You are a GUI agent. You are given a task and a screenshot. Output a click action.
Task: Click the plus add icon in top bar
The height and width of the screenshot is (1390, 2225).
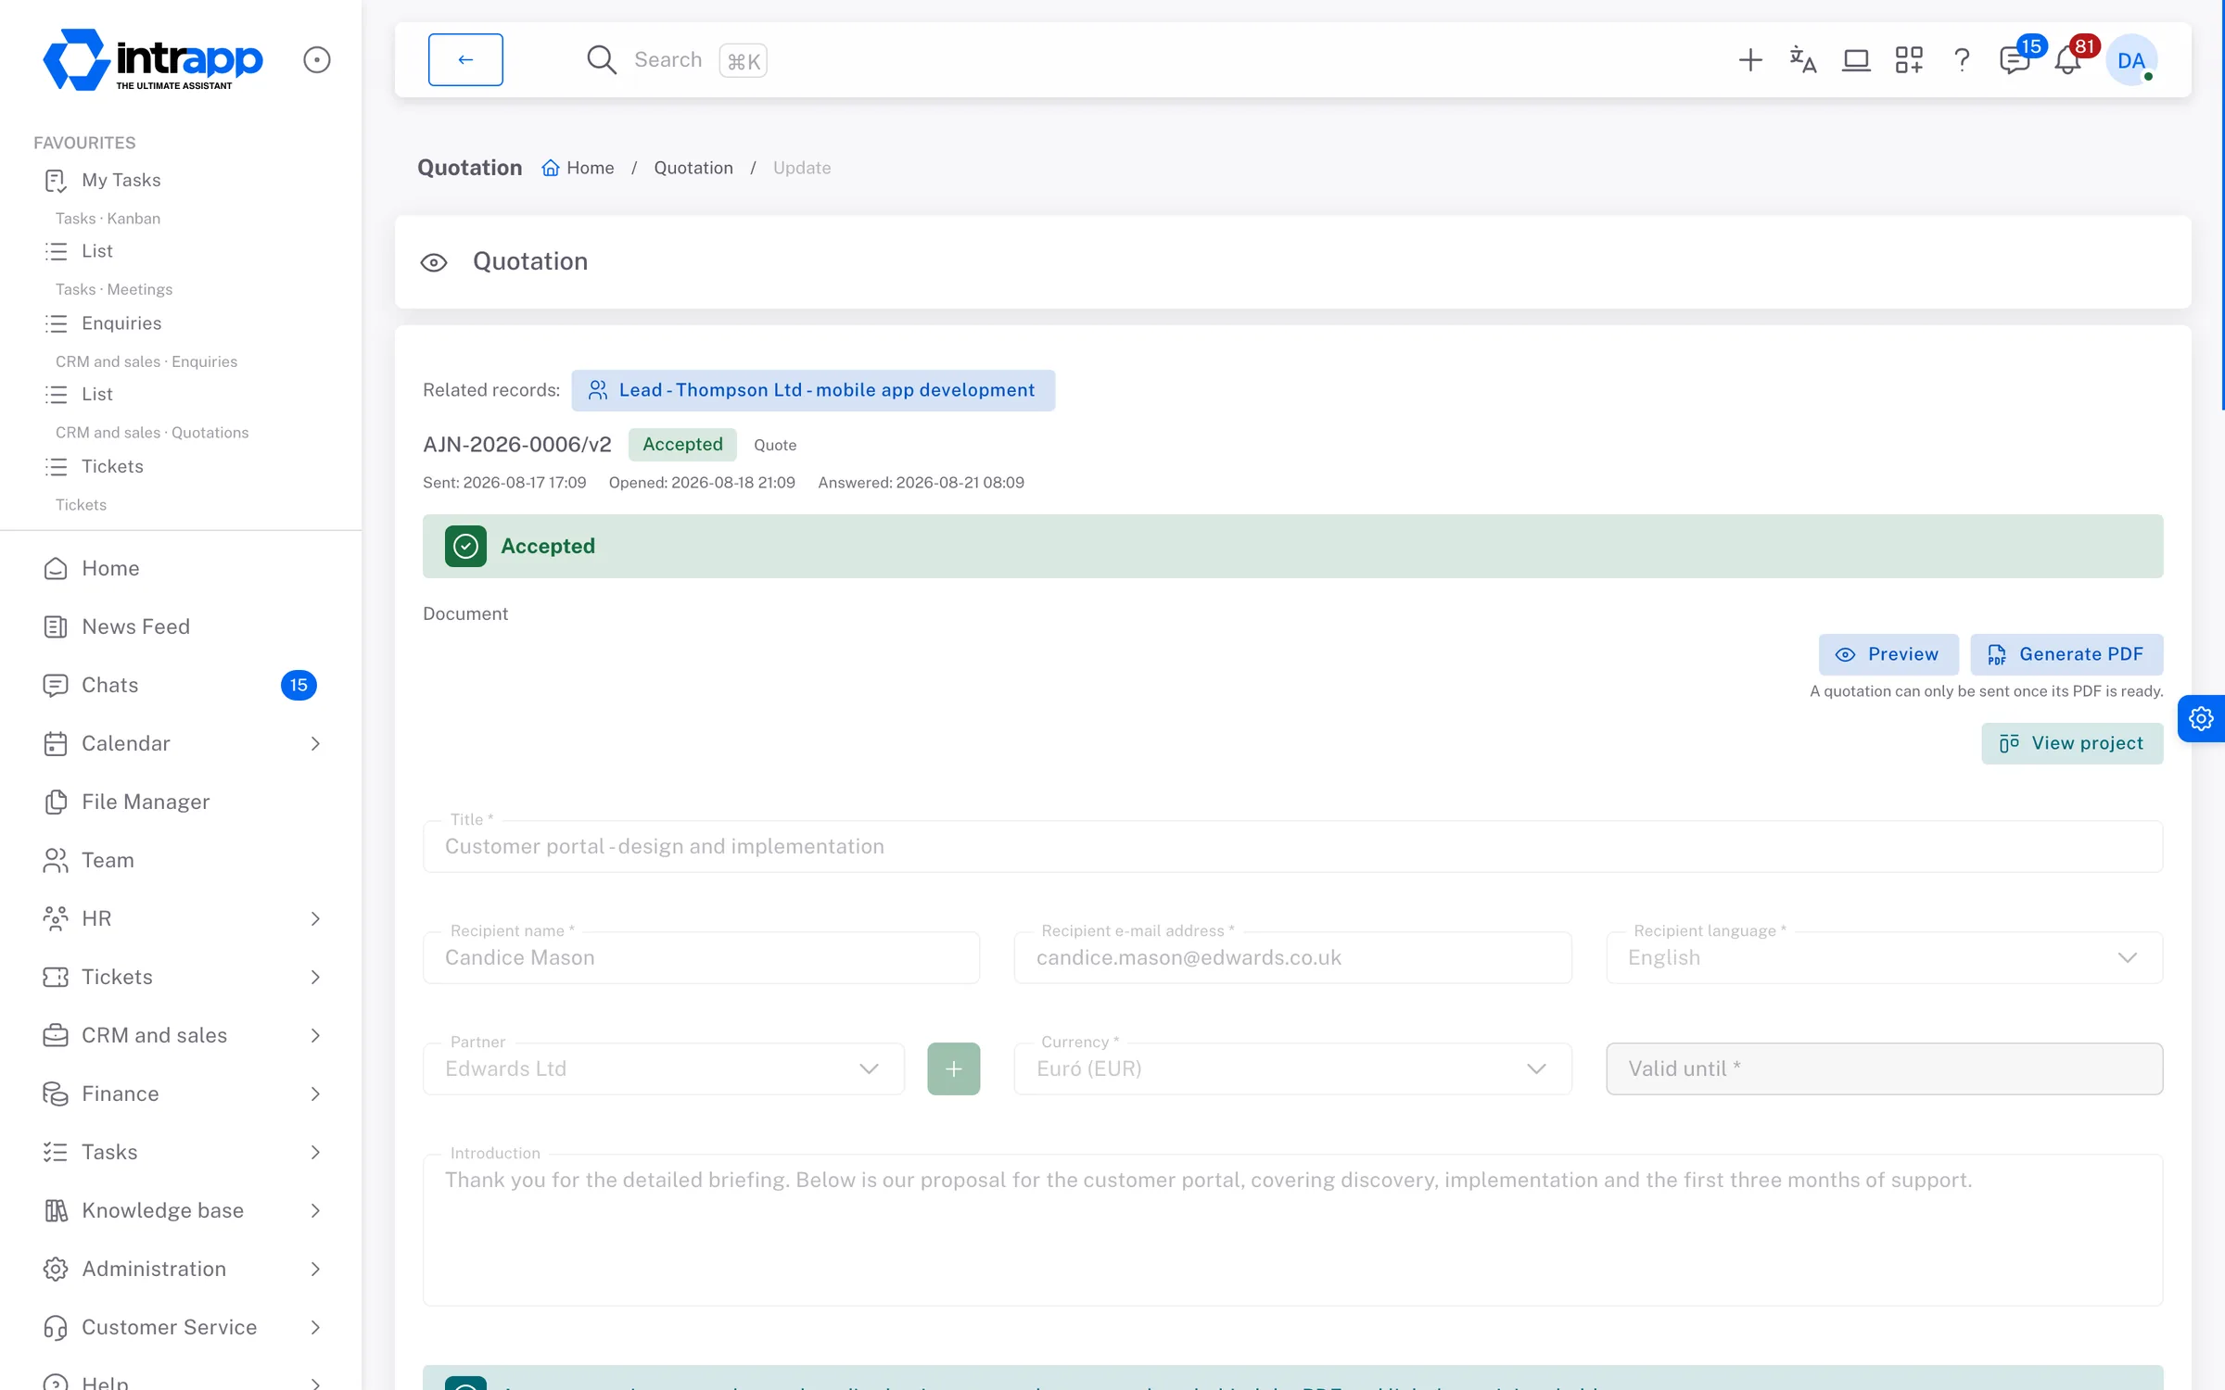1749,60
